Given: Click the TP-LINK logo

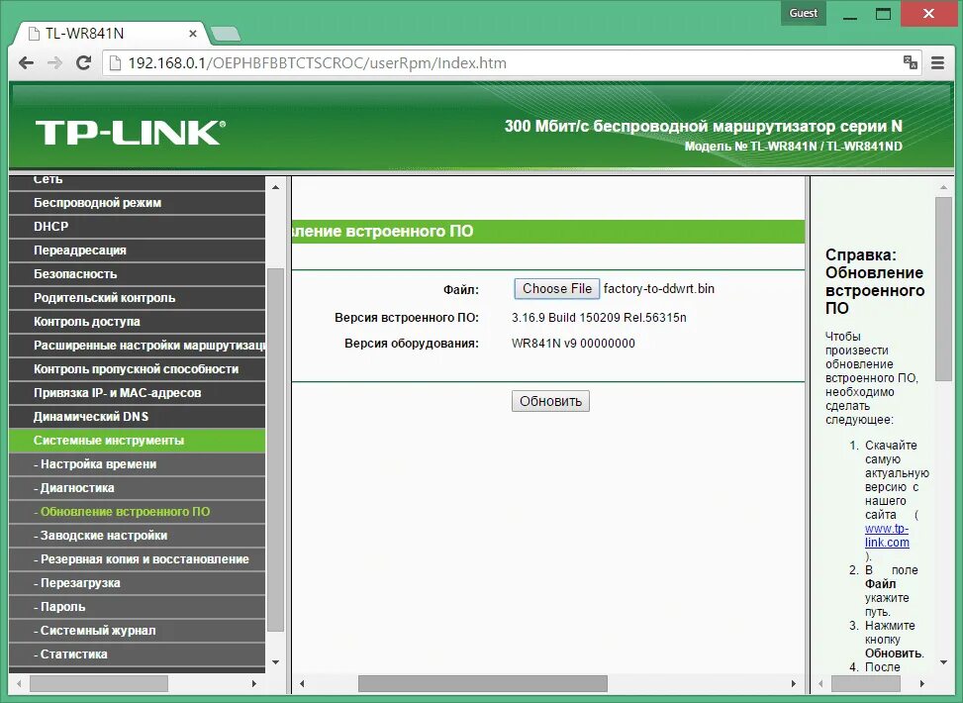Looking at the screenshot, I should (131, 132).
